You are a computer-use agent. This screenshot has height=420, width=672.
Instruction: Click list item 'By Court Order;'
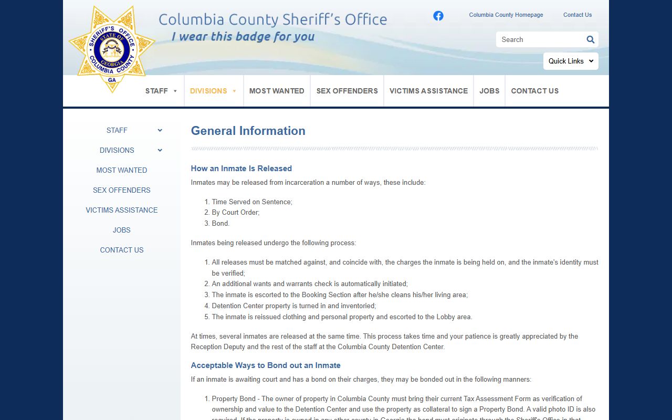236,213
